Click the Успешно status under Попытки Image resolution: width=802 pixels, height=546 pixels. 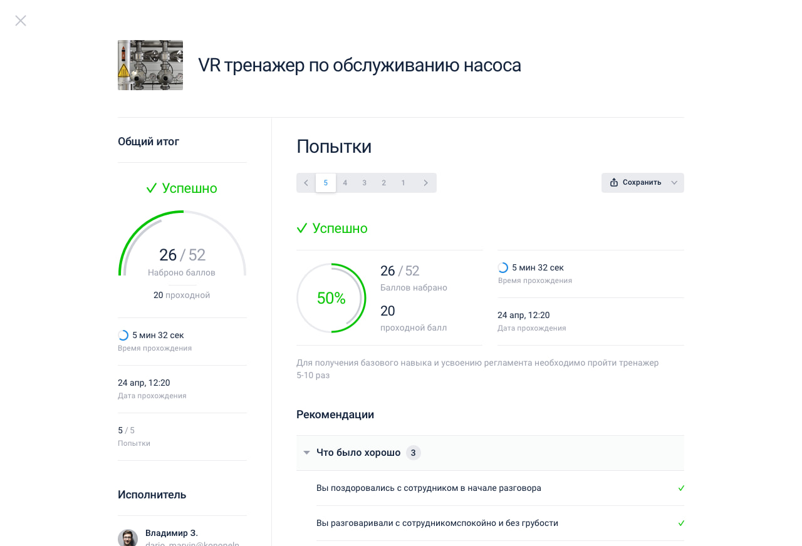[x=332, y=229]
